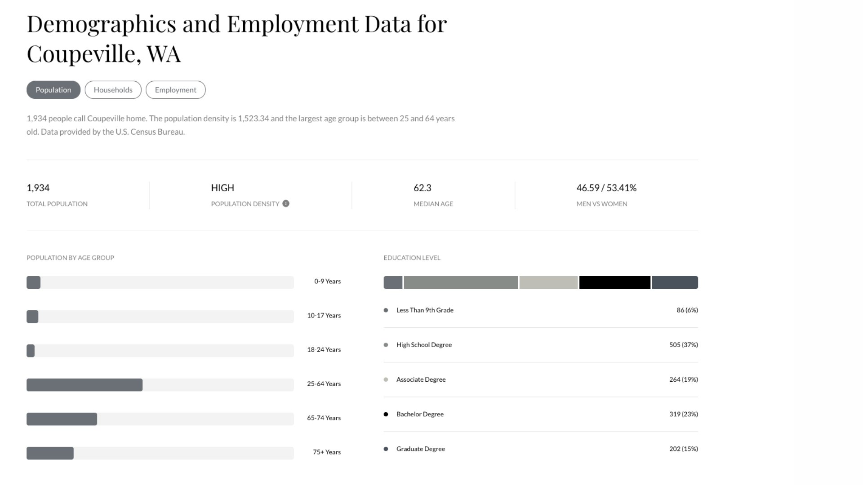
Task: Click the 65-74 Years age bar
Action: (x=62, y=419)
